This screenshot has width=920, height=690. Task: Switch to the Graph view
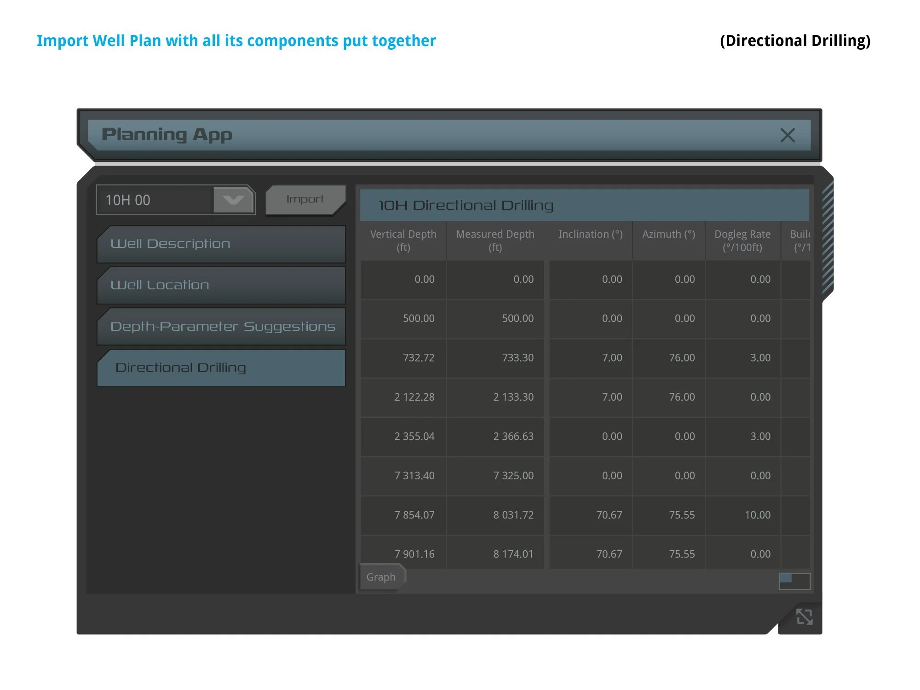(x=381, y=577)
